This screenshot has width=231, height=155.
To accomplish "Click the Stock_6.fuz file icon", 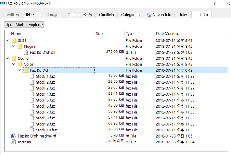I will pyautogui.click(x=32, y=106).
